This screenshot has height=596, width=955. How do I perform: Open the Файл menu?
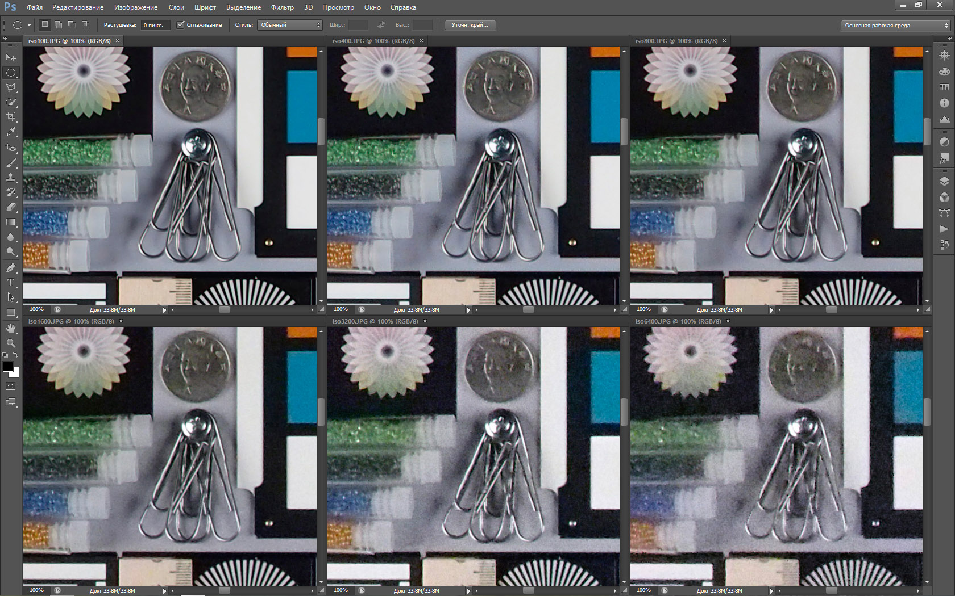pyautogui.click(x=35, y=7)
